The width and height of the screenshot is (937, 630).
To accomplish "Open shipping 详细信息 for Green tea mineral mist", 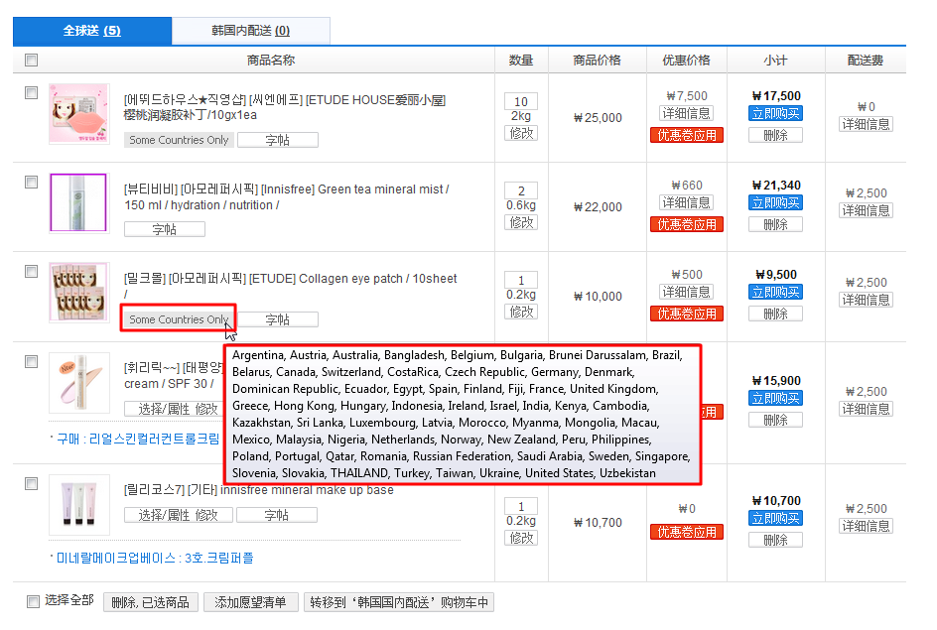I will coord(866,210).
